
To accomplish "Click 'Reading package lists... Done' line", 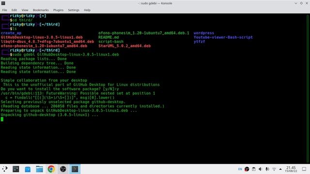I will coord(34,59).
